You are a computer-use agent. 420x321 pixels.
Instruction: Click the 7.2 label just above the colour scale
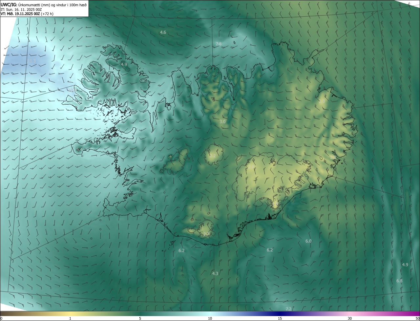tap(288, 309)
